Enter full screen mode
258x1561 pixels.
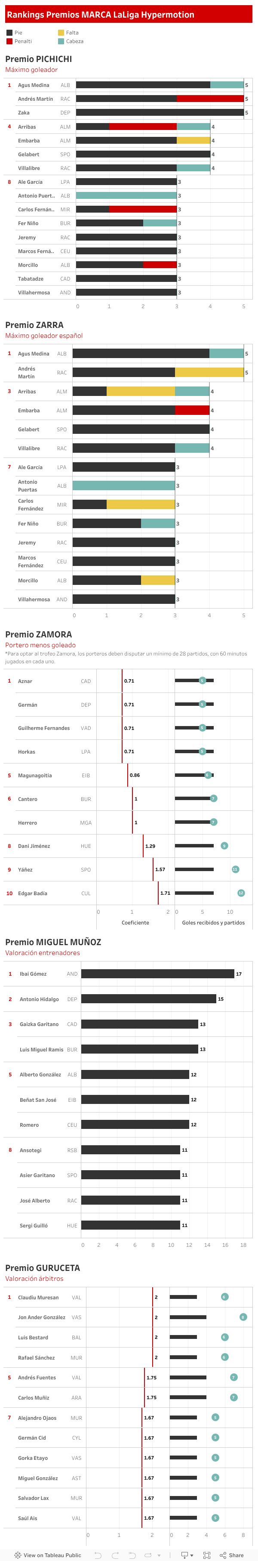[206, 1555]
